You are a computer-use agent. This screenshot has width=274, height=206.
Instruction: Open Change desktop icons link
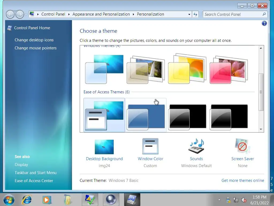[x=34, y=40]
